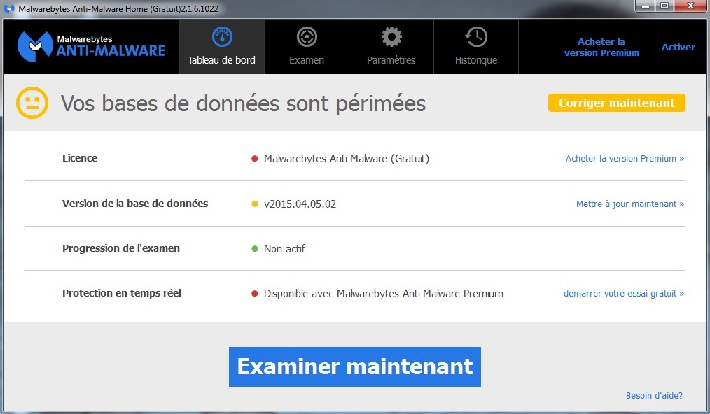Click Disponible avec Malwarebytes Anti-Malware Premium text
This screenshot has height=414, width=710.
click(384, 294)
